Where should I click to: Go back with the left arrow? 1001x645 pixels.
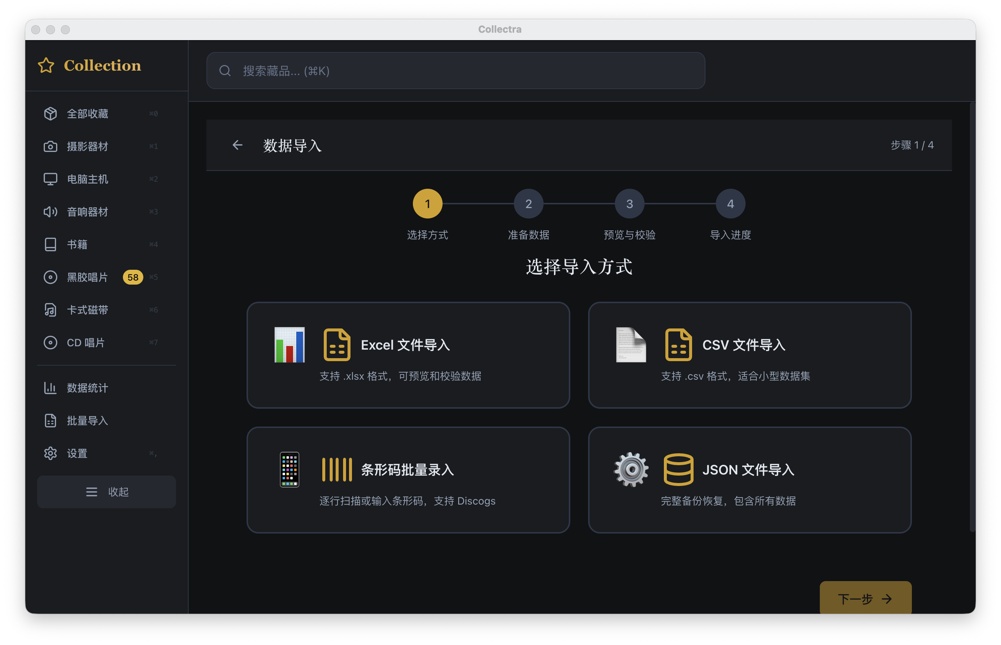point(237,145)
